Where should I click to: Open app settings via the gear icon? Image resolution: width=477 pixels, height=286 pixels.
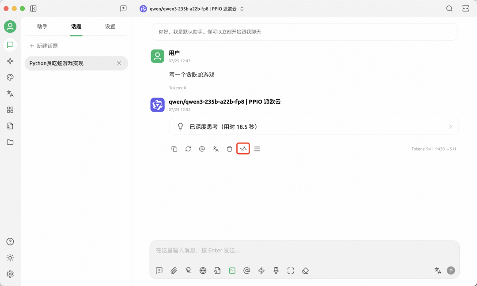(10, 274)
